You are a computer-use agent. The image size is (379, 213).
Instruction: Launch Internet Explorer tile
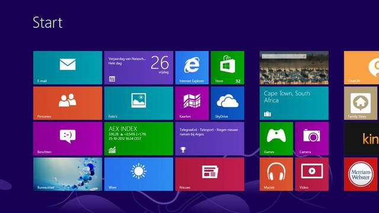[192, 67]
